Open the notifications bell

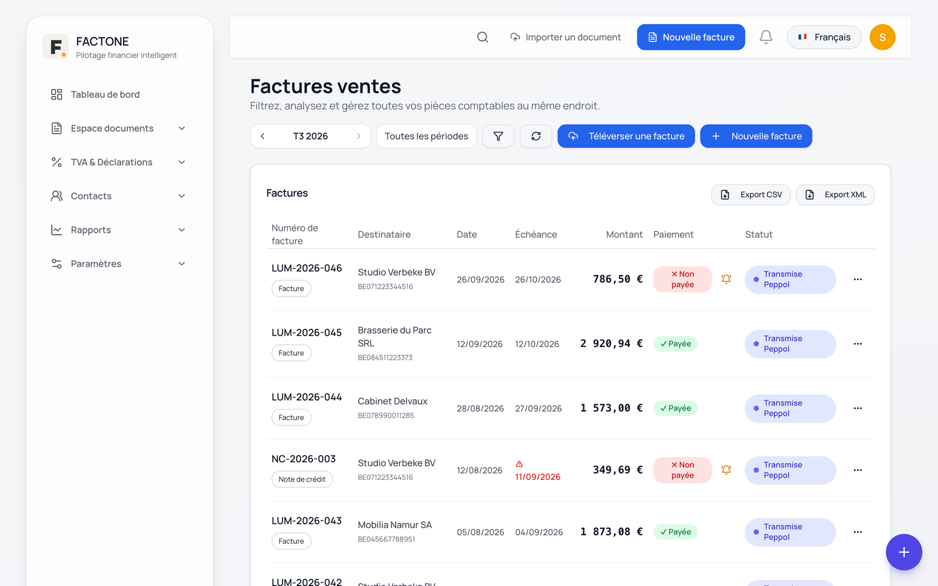(766, 37)
